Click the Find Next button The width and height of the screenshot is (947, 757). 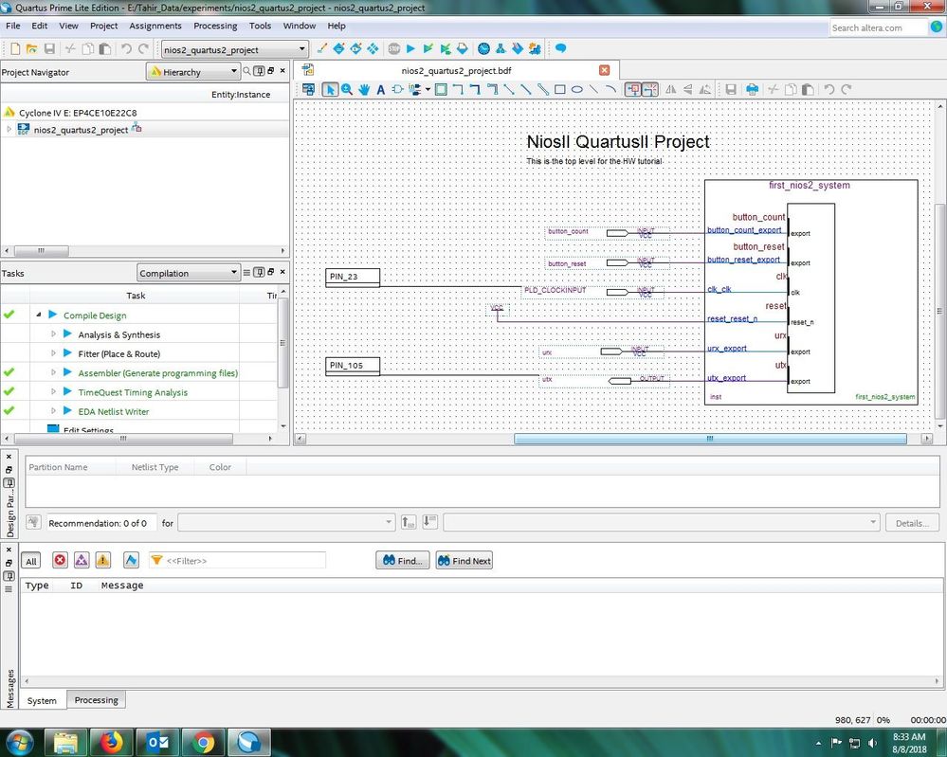tap(464, 561)
